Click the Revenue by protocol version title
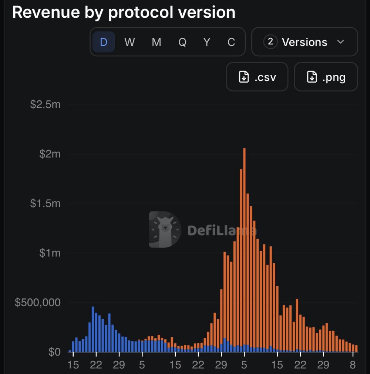370x374 pixels. pyautogui.click(x=124, y=12)
